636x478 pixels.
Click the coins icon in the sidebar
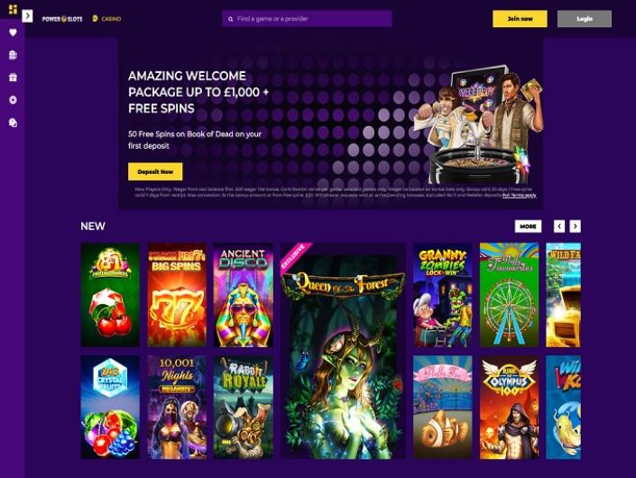(x=13, y=123)
